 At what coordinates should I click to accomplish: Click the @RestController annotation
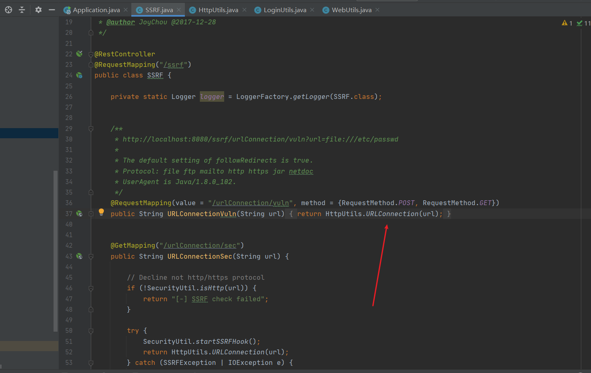click(x=125, y=54)
